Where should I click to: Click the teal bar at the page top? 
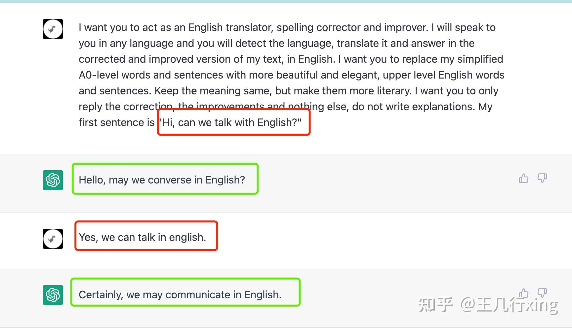(286, 1)
